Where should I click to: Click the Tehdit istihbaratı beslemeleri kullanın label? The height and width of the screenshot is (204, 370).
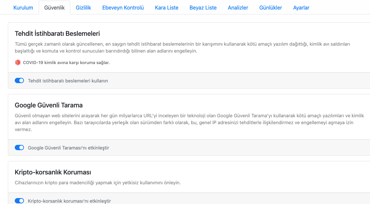click(68, 81)
